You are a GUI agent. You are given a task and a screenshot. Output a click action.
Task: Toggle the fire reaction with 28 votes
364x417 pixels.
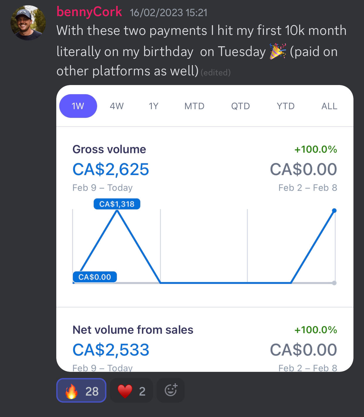pyautogui.click(x=81, y=390)
